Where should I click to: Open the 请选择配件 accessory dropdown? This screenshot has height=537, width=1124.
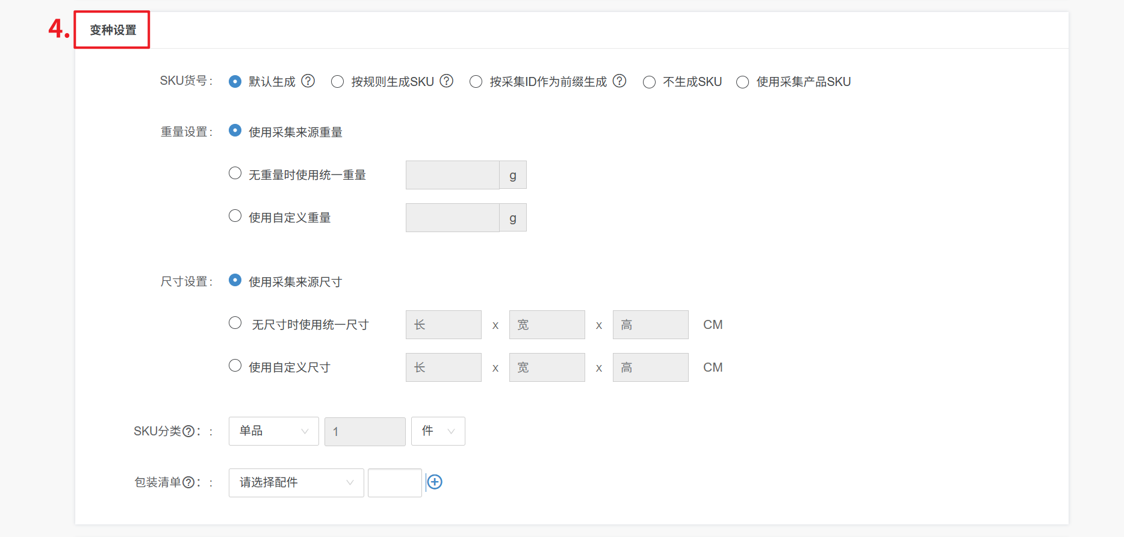click(296, 483)
